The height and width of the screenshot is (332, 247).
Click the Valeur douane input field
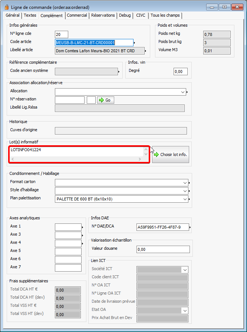163,249
